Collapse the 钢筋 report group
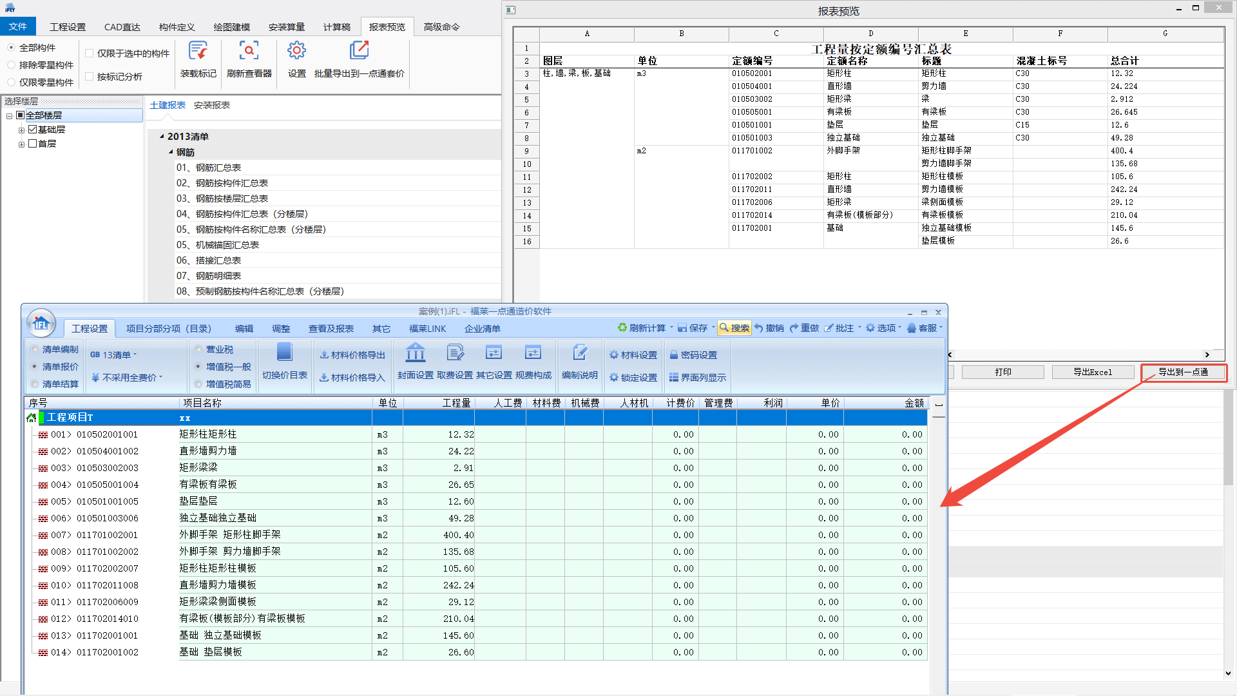The height and width of the screenshot is (696, 1237). pyautogui.click(x=171, y=152)
